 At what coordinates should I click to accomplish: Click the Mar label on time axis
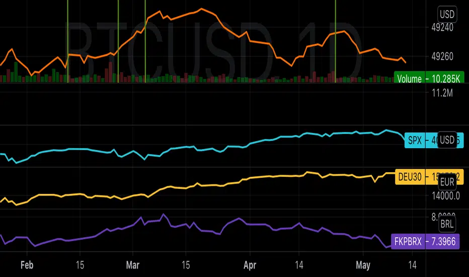[x=133, y=265]
